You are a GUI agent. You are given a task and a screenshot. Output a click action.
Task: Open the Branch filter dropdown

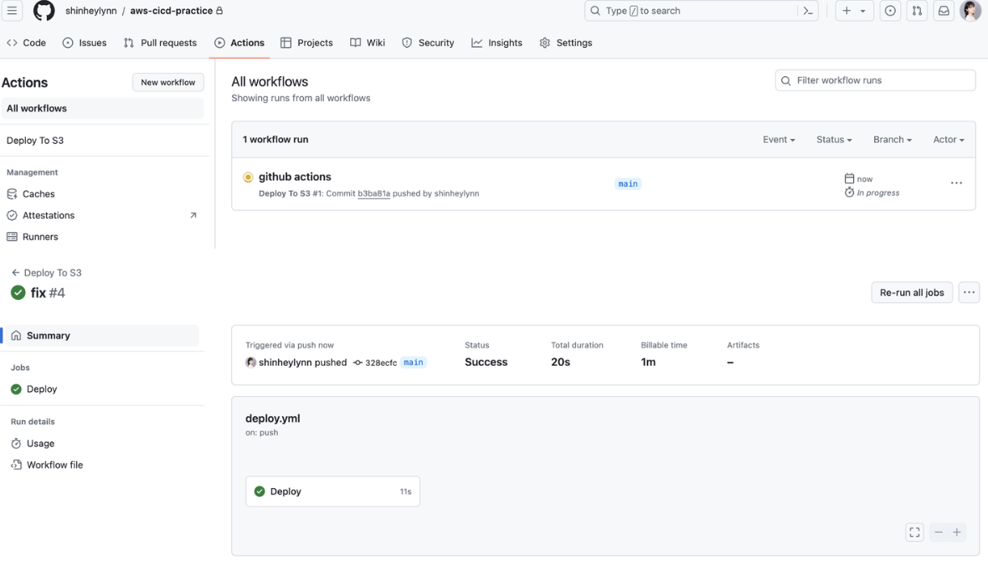(x=893, y=140)
